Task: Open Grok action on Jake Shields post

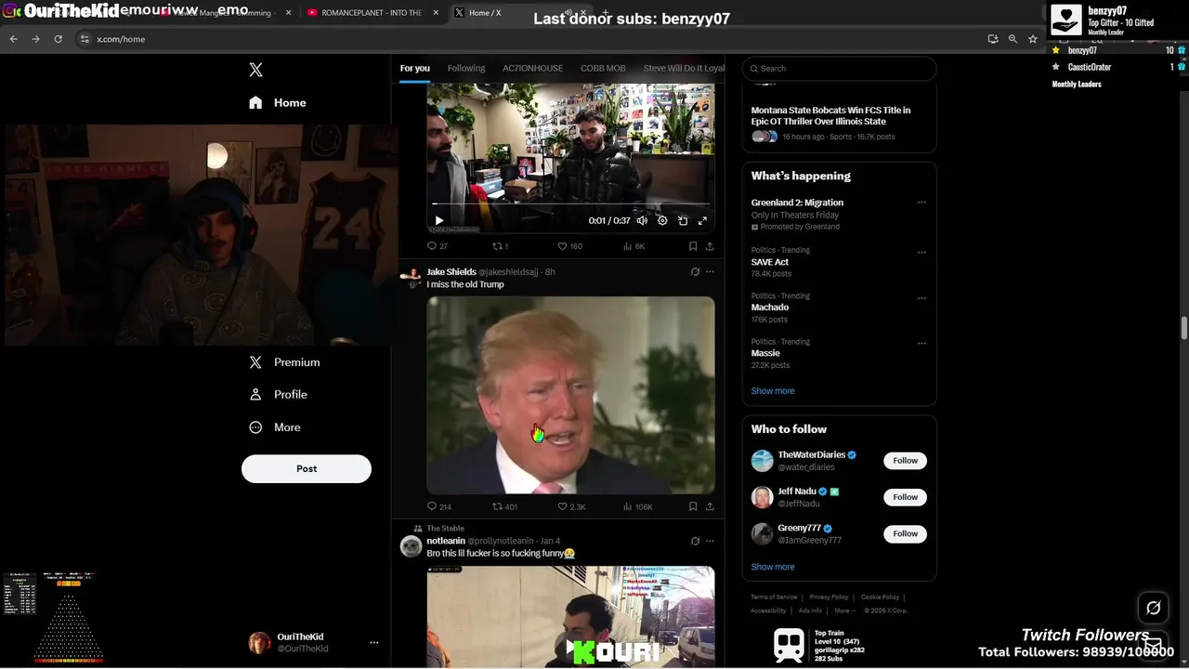Action: tap(695, 272)
